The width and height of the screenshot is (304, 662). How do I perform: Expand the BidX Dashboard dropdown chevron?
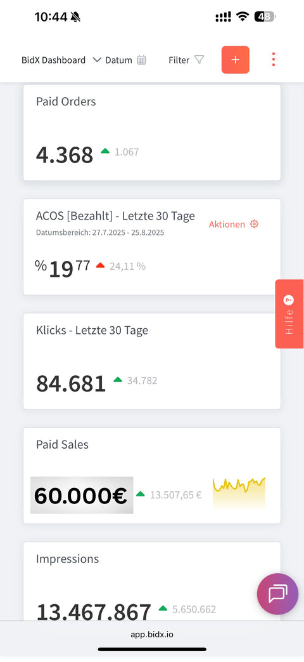(97, 60)
